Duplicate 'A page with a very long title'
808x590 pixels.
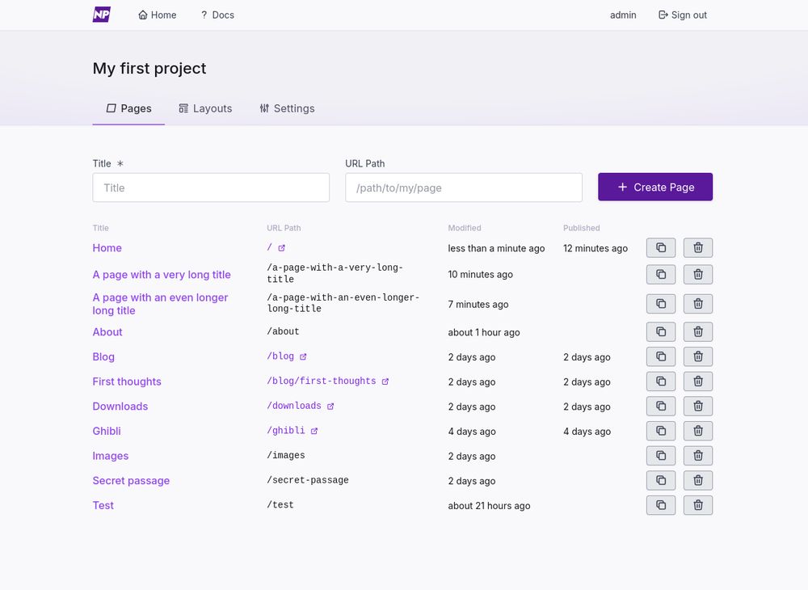[x=661, y=274]
